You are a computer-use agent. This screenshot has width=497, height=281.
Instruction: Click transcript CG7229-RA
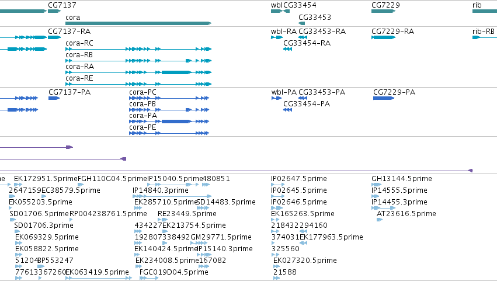coord(392,32)
